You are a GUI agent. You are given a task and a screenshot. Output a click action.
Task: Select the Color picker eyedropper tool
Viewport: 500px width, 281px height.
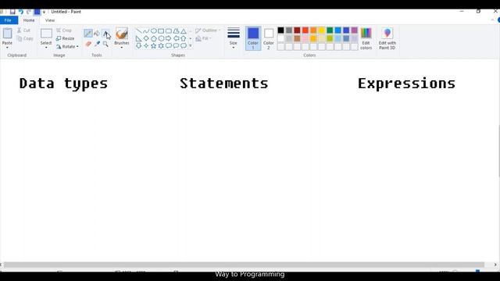pyautogui.click(x=97, y=44)
